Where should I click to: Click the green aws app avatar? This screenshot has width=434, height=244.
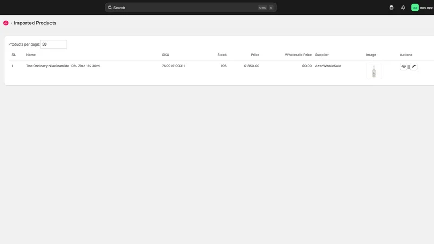click(x=414, y=8)
